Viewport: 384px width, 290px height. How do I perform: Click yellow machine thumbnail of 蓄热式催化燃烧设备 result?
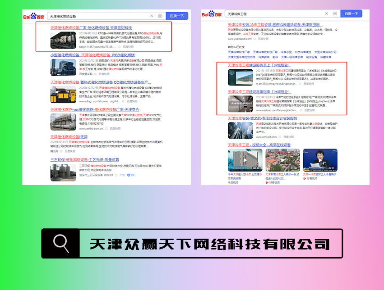point(63,95)
